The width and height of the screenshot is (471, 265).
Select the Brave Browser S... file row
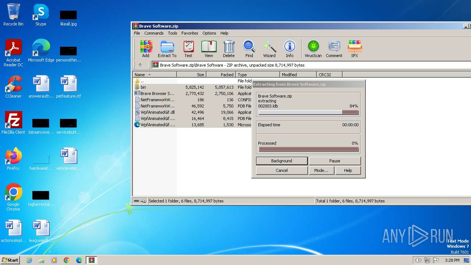[x=192, y=93]
